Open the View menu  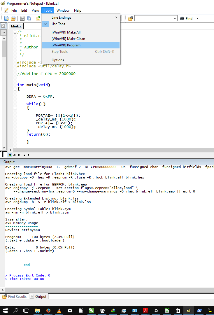(x=35, y=10)
